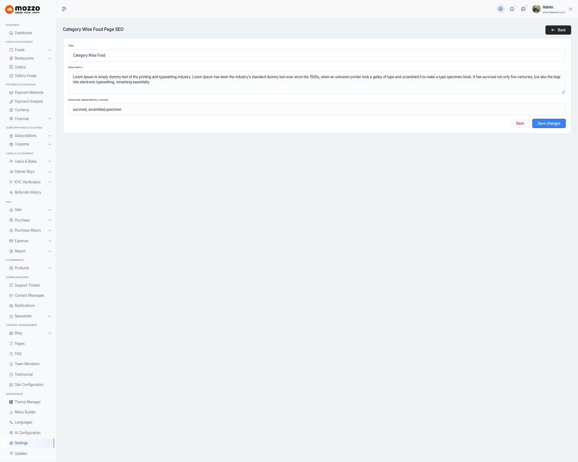The width and height of the screenshot is (578, 462).
Task: Expand the Restaurants submenu
Action: pos(50,58)
